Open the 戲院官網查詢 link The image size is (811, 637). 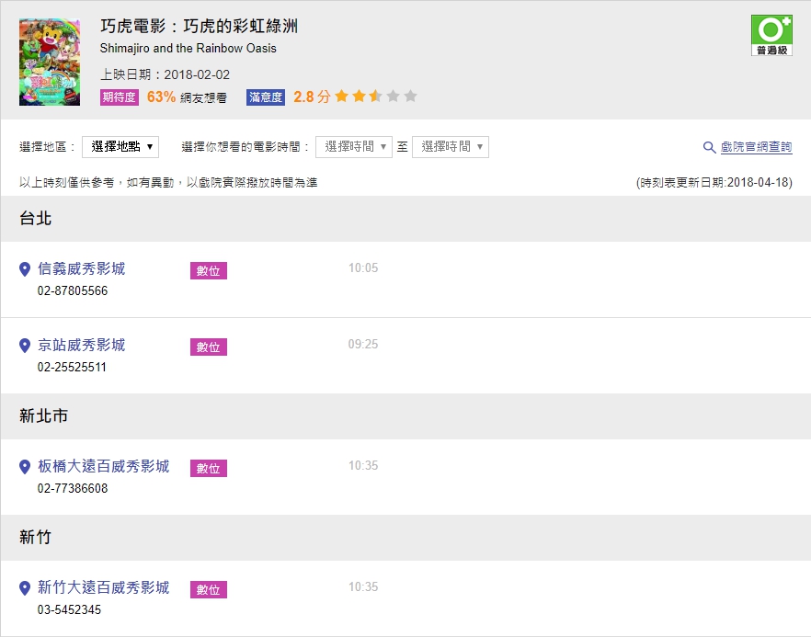pos(756,147)
